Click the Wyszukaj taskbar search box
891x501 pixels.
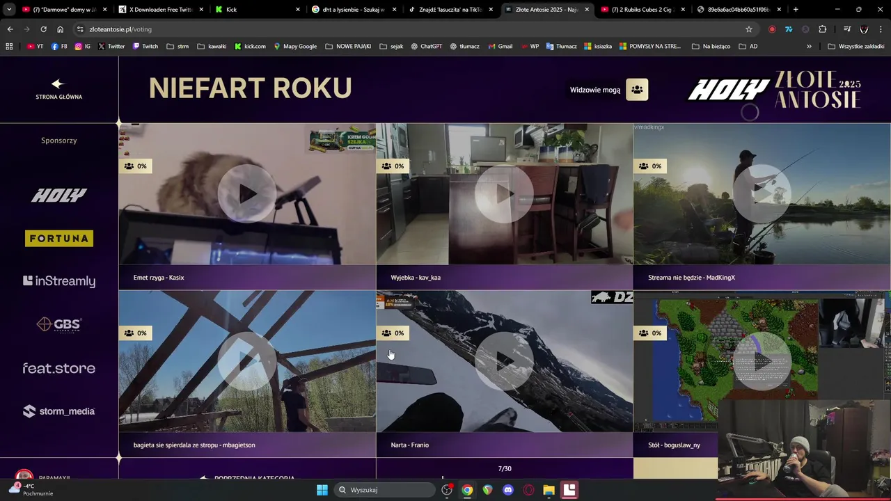(386, 490)
